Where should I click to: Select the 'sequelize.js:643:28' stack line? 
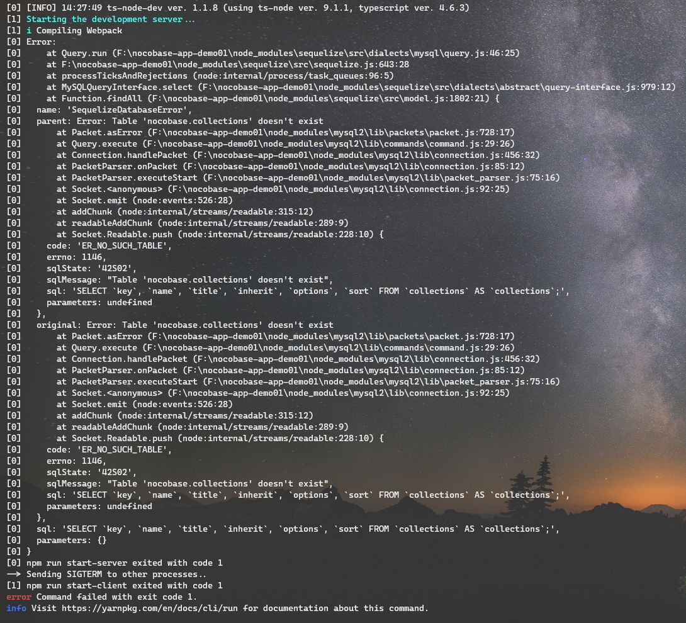click(x=228, y=64)
